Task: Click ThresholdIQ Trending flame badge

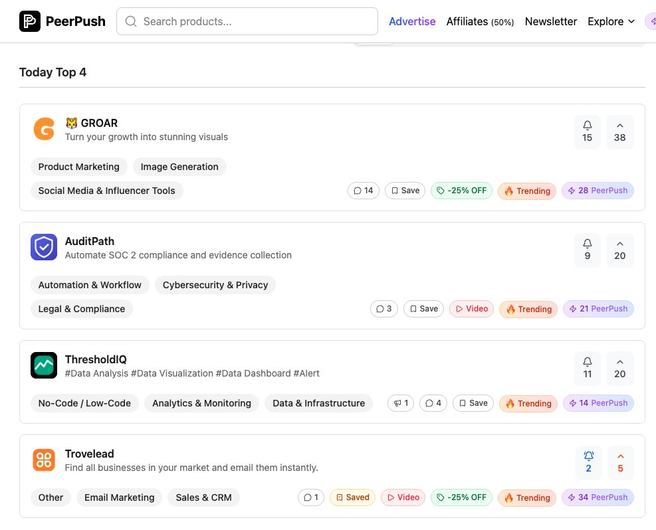Action: [528, 404]
